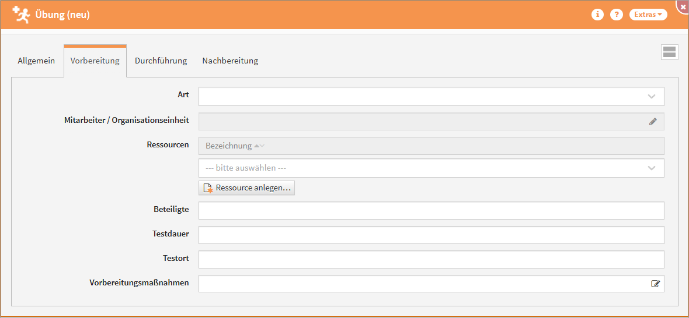Toggle the split layout view icon
Screen dimensions: 689x318
[x=669, y=52]
